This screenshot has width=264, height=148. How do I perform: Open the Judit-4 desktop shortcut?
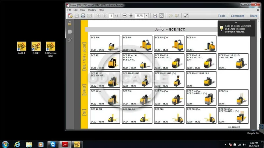pyautogui.click(x=21, y=48)
